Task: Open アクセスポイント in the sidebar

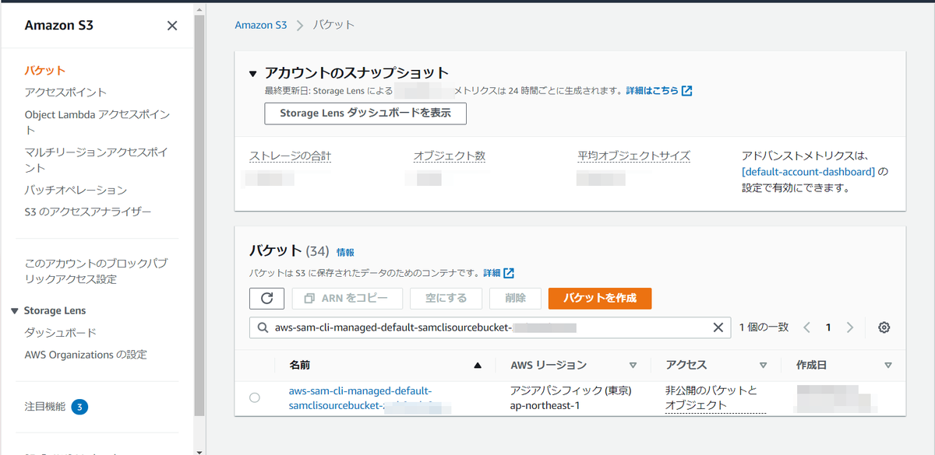Action: coord(65,92)
